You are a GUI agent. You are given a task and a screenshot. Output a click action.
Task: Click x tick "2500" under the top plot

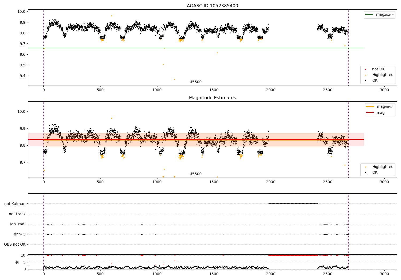coord(328,90)
